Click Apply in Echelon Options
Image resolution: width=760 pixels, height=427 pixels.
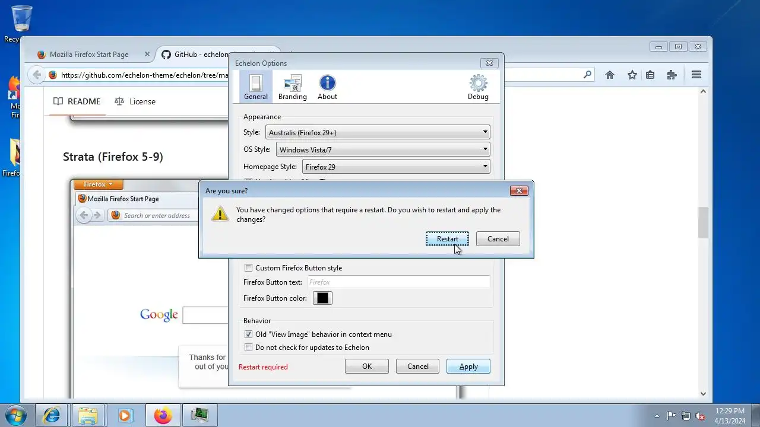(468, 367)
